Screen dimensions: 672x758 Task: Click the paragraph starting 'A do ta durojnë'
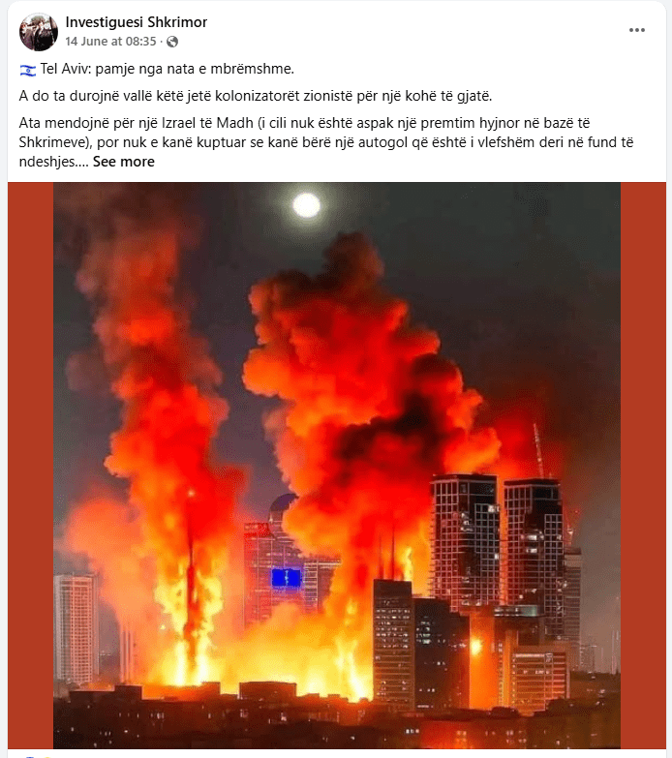click(x=256, y=96)
